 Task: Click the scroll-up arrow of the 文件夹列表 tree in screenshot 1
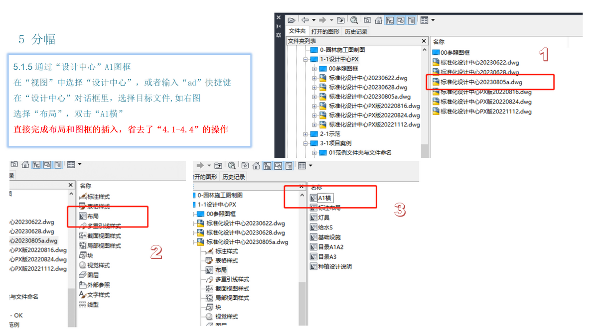coord(425,50)
